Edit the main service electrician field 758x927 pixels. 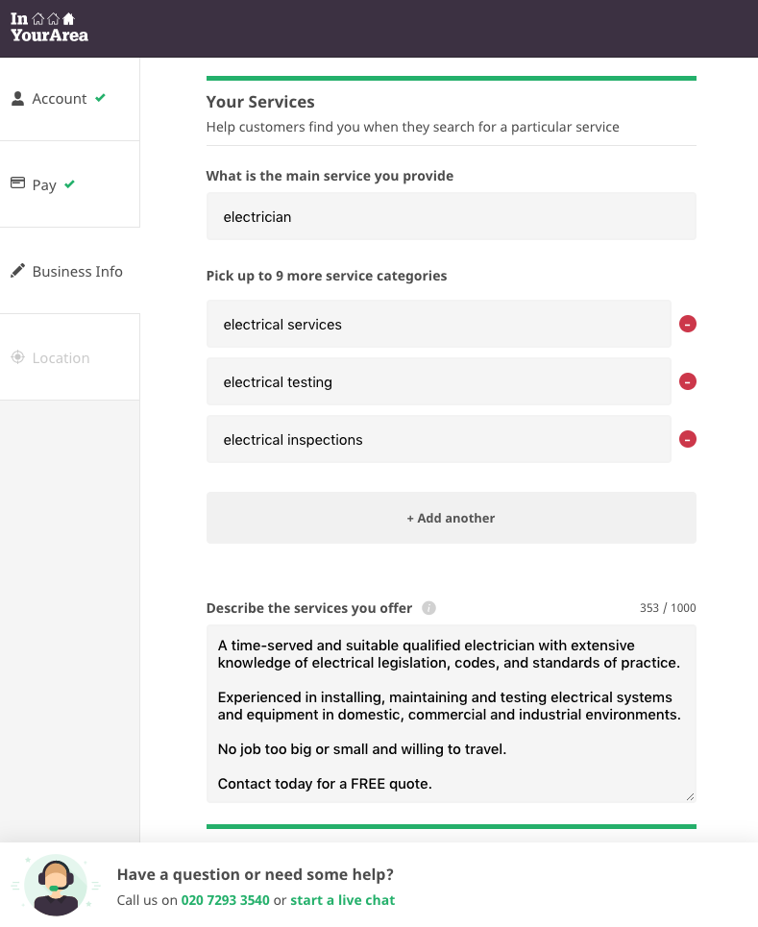click(x=452, y=216)
